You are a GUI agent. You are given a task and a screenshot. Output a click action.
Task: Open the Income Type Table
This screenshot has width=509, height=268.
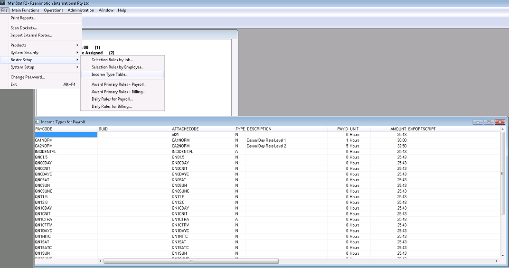(x=123, y=74)
